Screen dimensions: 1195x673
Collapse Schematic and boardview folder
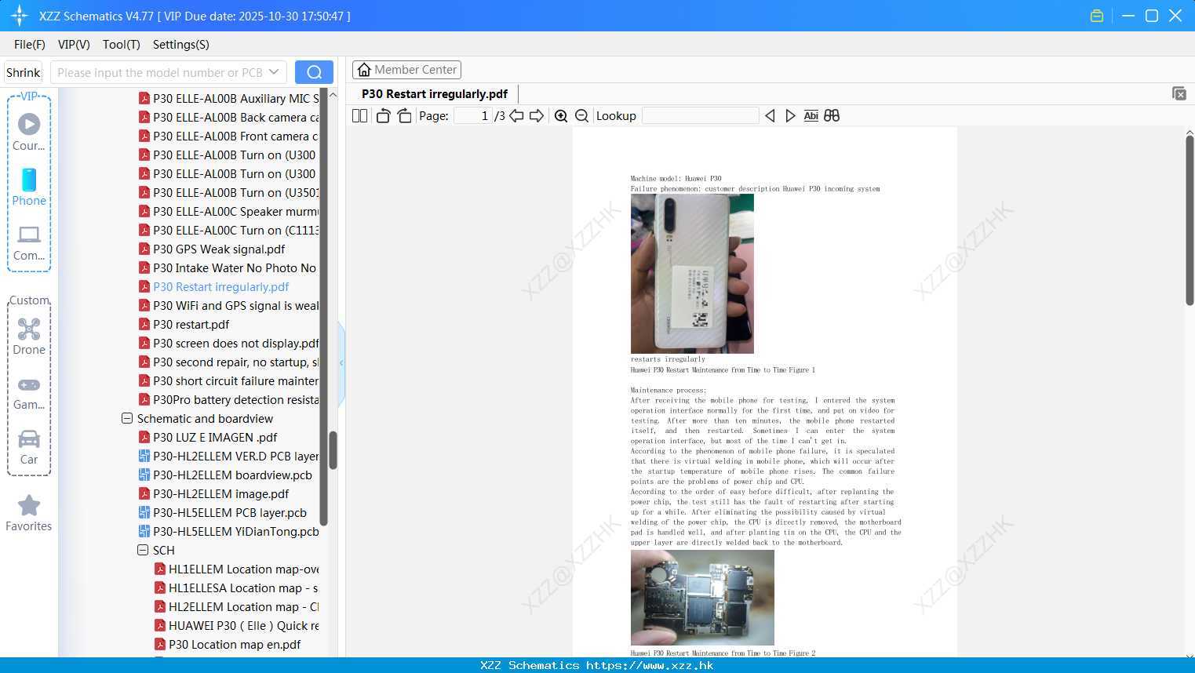pos(127,419)
